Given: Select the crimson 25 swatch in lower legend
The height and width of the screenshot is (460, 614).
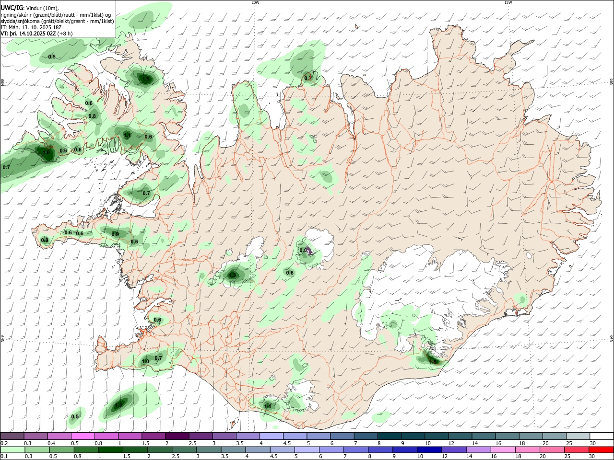Looking at the screenshot, I should pos(576,449).
